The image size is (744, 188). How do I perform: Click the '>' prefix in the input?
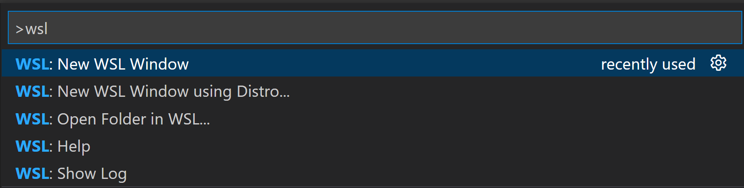[20, 29]
